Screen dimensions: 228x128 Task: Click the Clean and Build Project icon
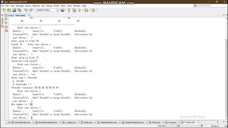coord(74,10)
